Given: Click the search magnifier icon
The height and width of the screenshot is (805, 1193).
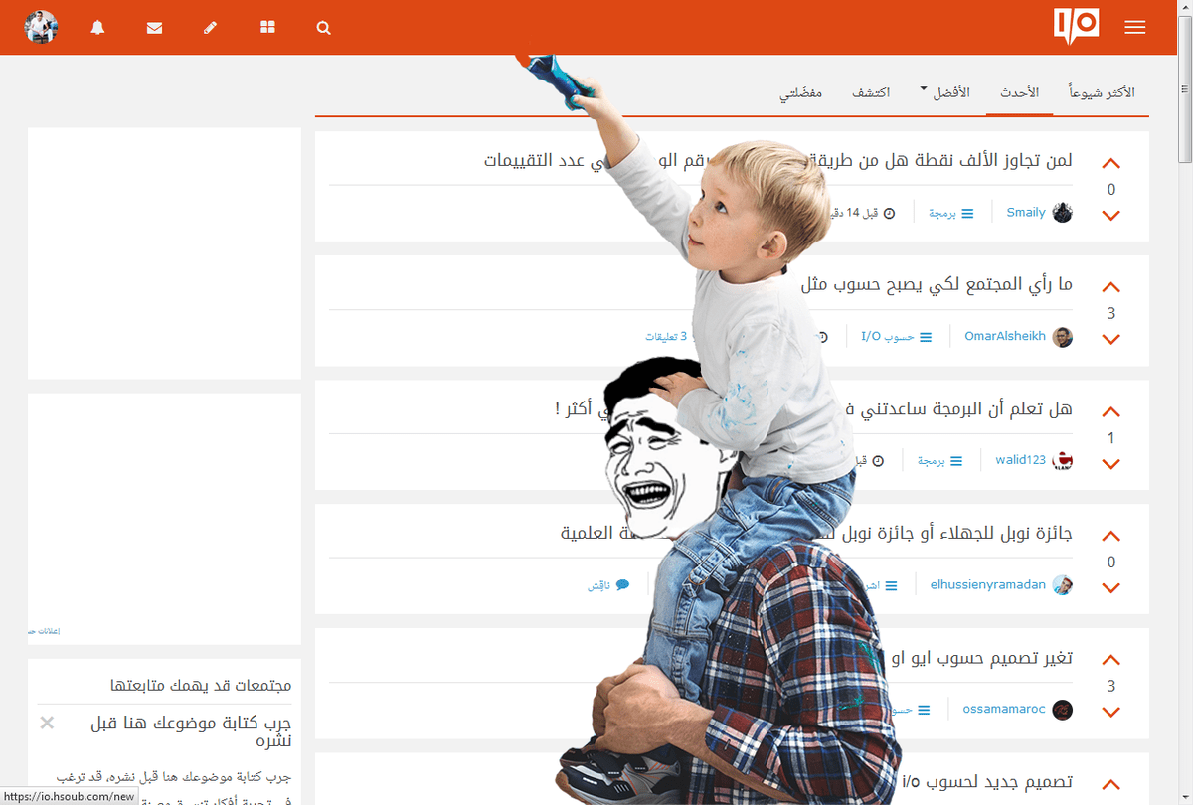Looking at the screenshot, I should click(323, 28).
